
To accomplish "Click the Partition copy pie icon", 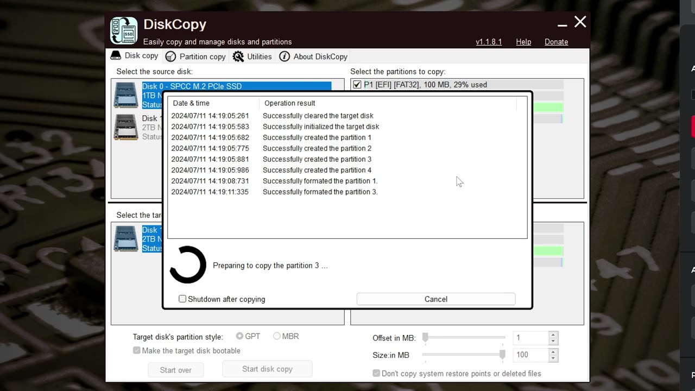I will [170, 56].
